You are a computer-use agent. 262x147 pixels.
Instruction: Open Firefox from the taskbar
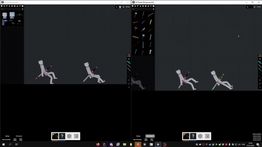[98, 144]
